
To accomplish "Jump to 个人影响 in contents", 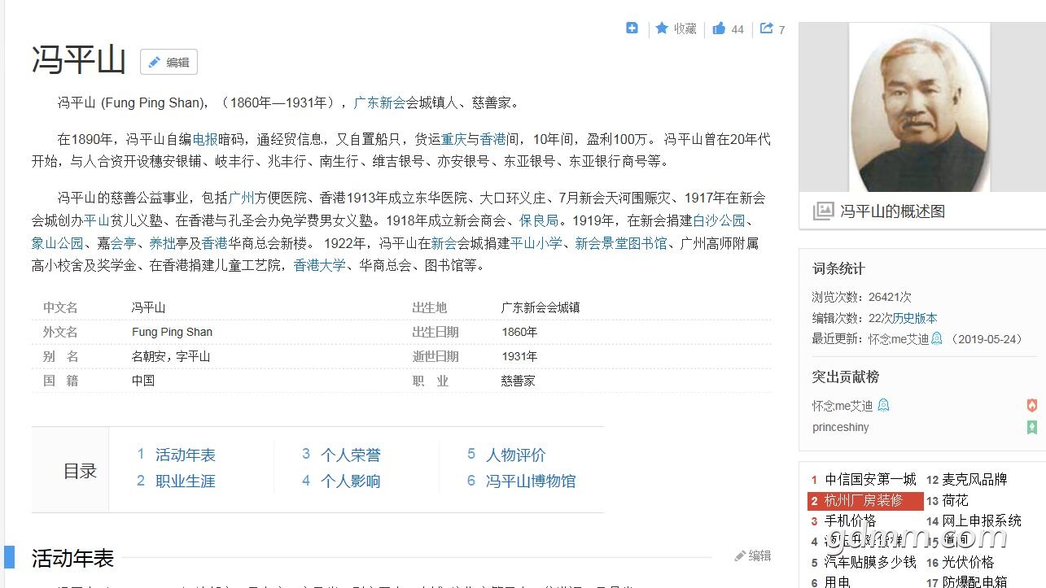I will [350, 481].
